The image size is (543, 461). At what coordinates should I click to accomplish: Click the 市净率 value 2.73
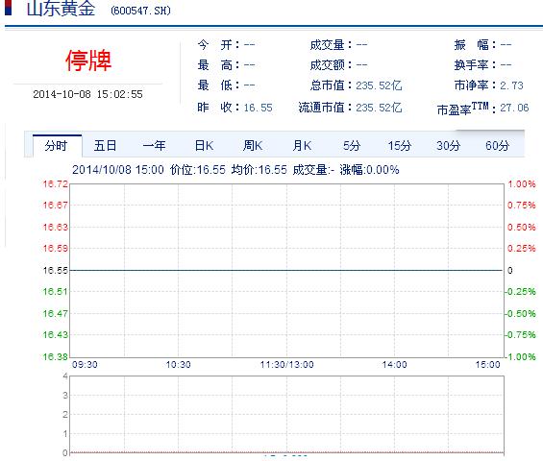click(x=511, y=85)
